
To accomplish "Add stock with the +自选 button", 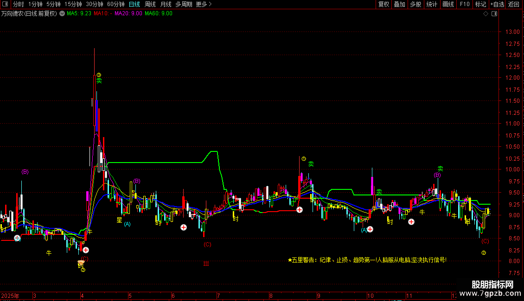I will pyautogui.click(x=497, y=4).
